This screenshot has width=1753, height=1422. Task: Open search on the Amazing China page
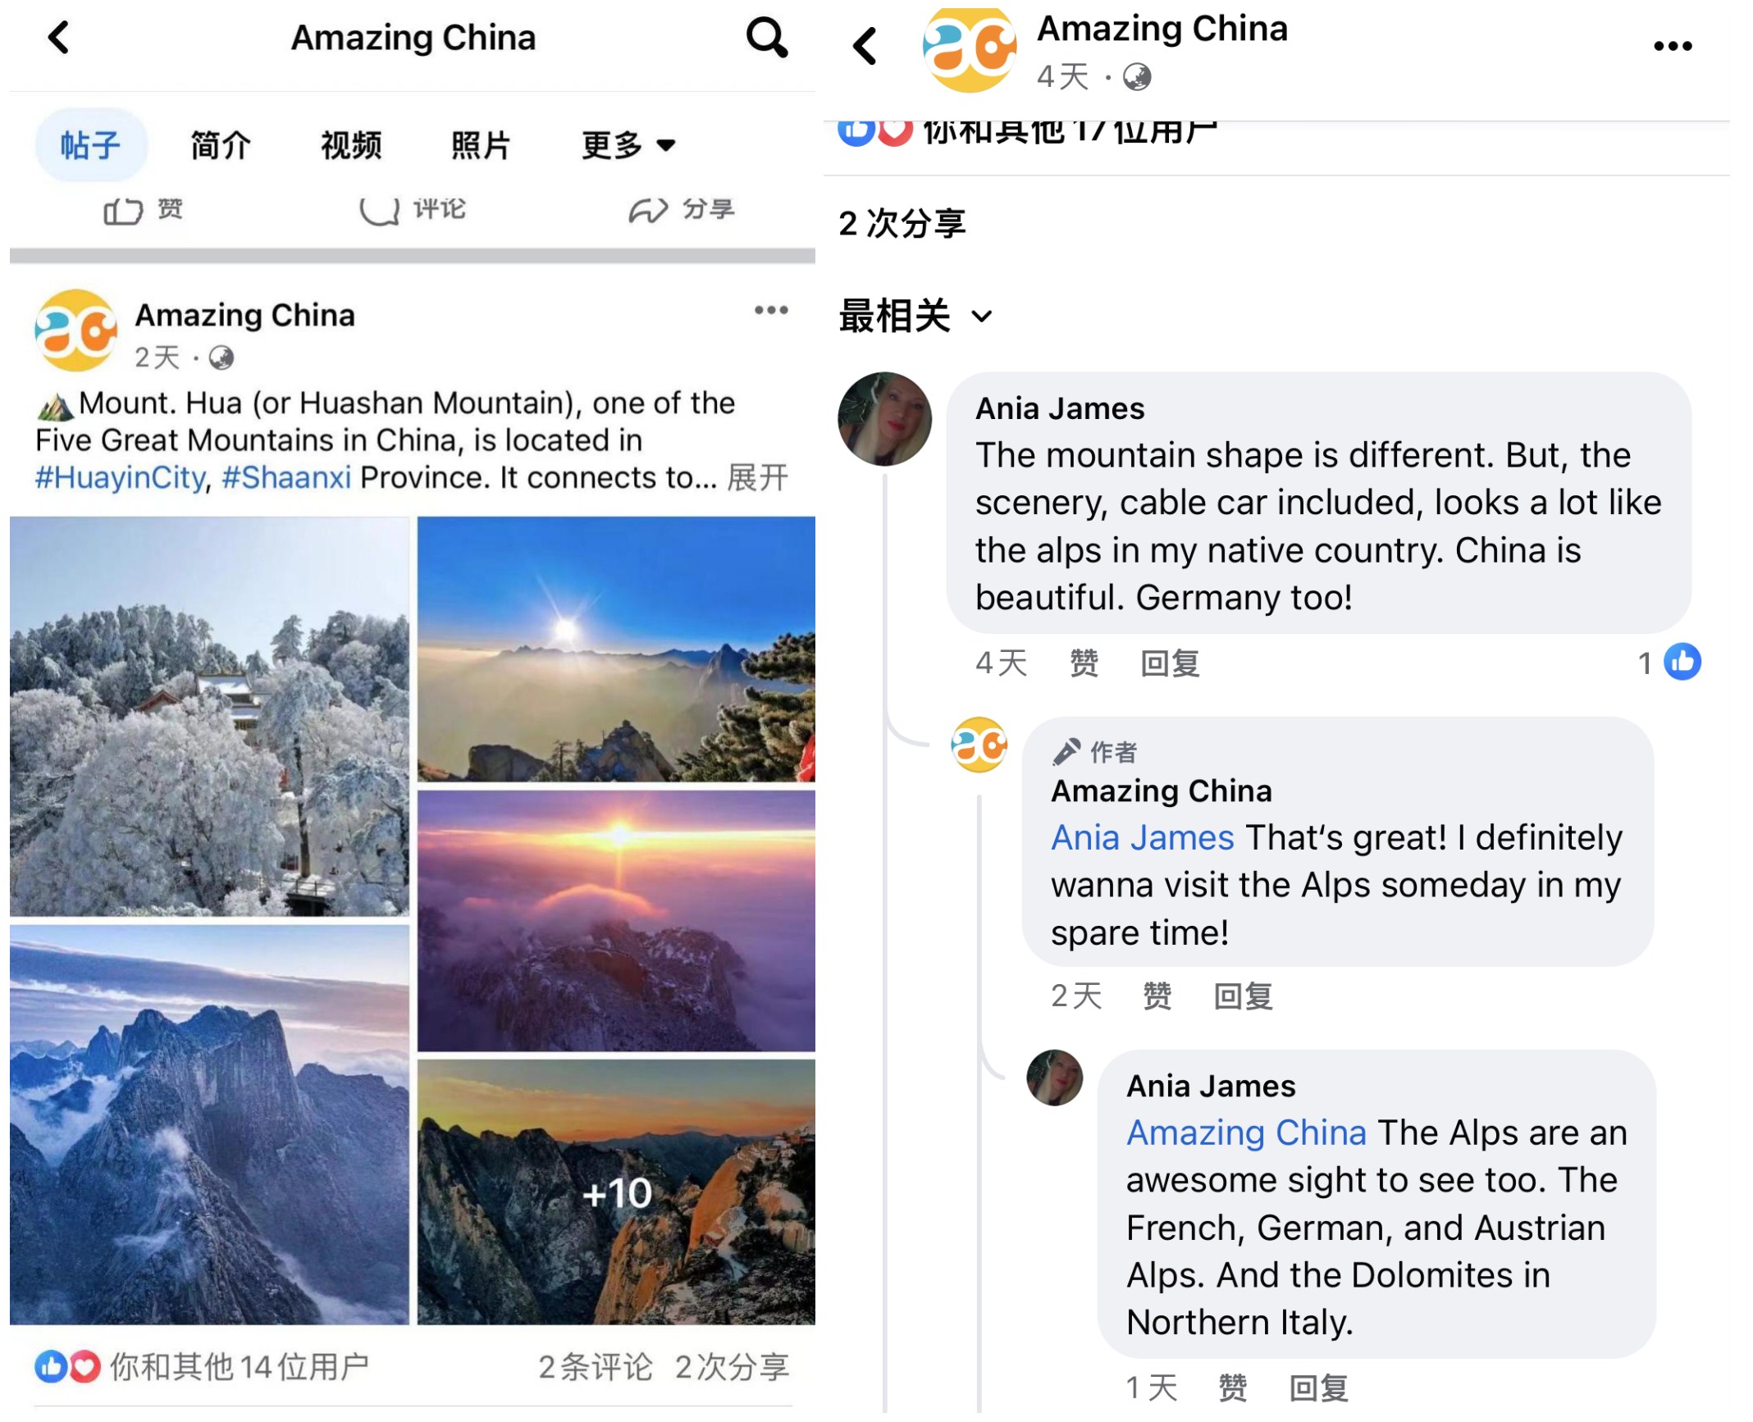[x=766, y=37]
